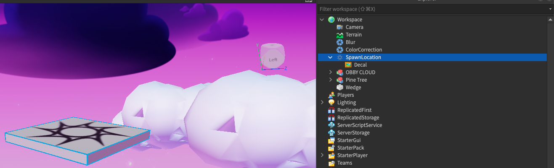Screen dimensions: 554x168
Task: Select the Blur tree item
Action: click(x=350, y=42)
